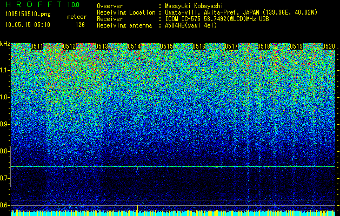
Task: Click the Ogata-vill. Akita-Pref. JAPAN location text
Action: [241, 13]
